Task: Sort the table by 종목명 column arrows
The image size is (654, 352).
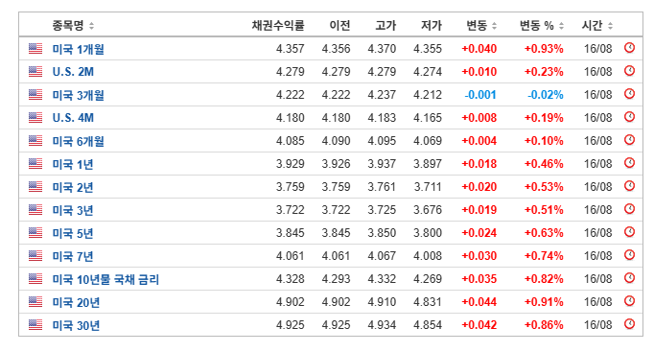Action: click(91, 26)
